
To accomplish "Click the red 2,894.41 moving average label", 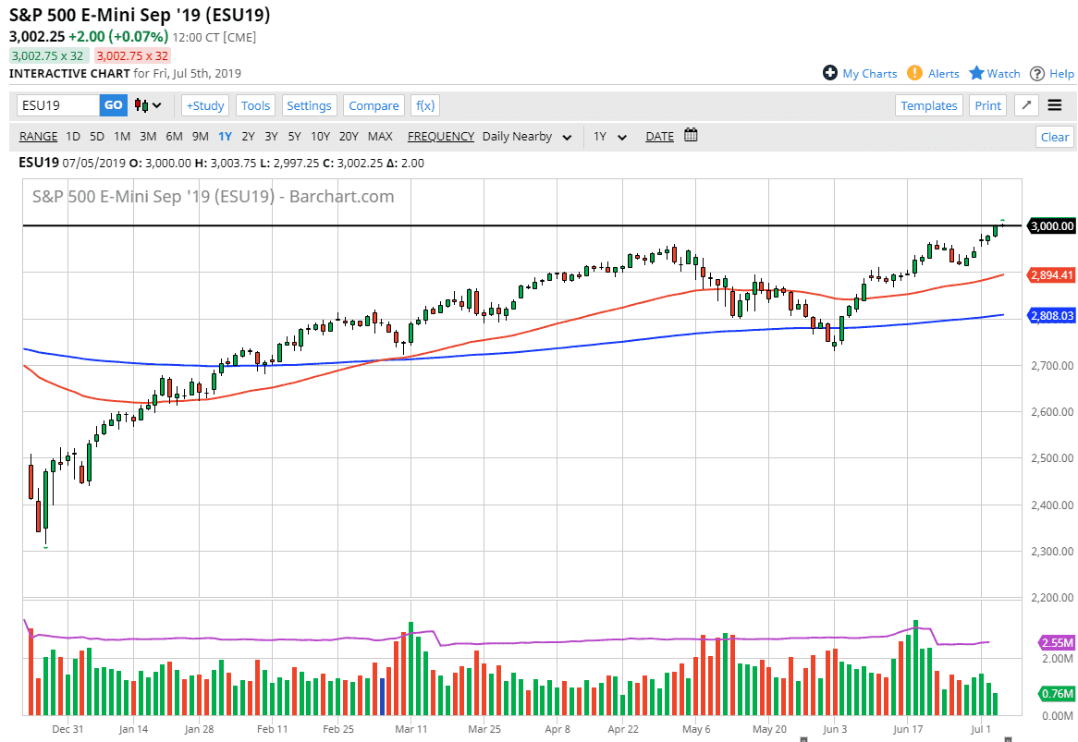I will click(1050, 274).
